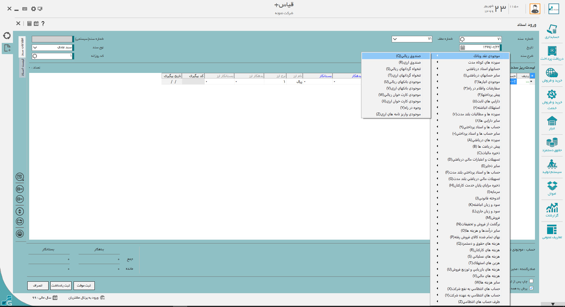The width and height of the screenshot is (565, 307).
Task: Select تنخواه گردانهای ریالی(S) item
Action: pyautogui.click(x=396, y=69)
